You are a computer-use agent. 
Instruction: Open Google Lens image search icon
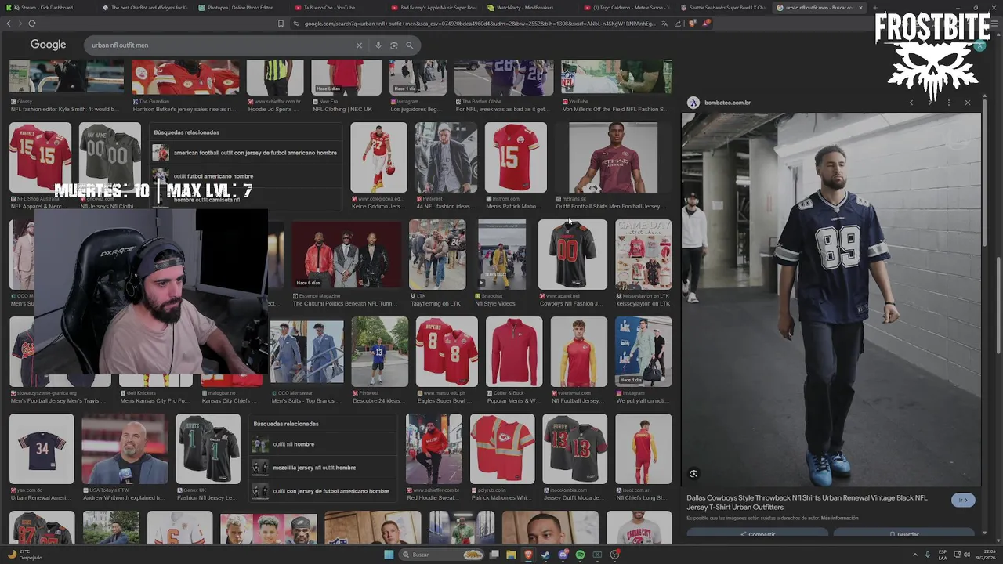click(394, 45)
